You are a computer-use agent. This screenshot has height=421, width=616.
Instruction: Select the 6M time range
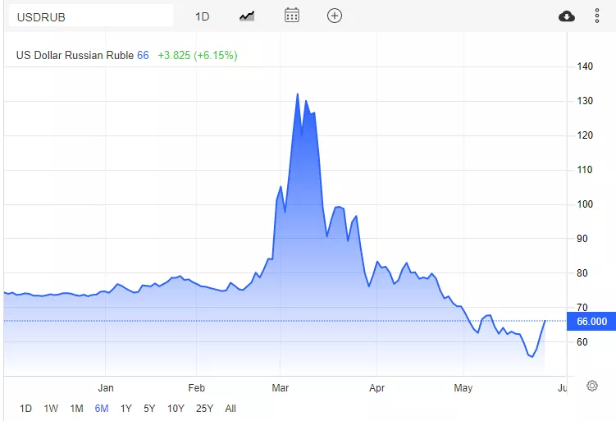(x=102, y=408)
